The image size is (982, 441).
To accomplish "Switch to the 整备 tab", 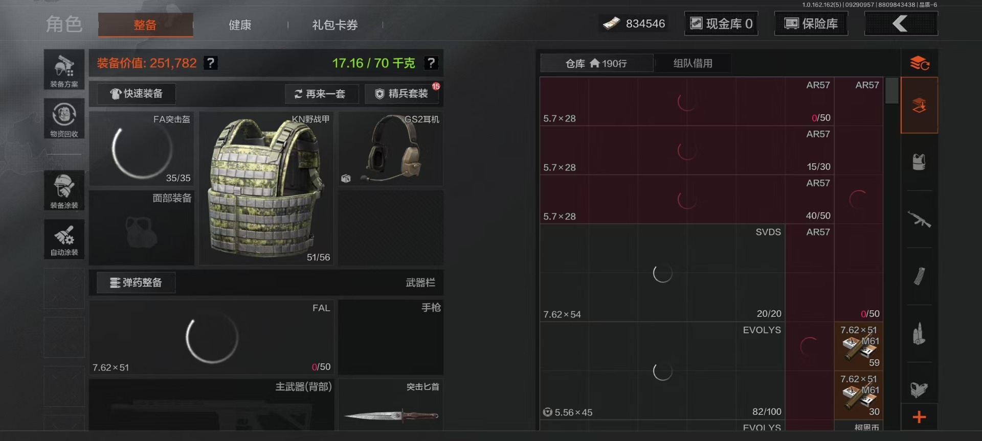I will 145,24.
